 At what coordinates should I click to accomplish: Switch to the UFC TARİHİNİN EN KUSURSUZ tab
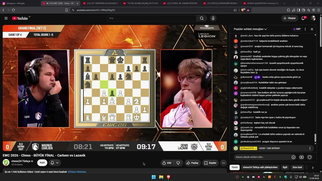(100, 3)
